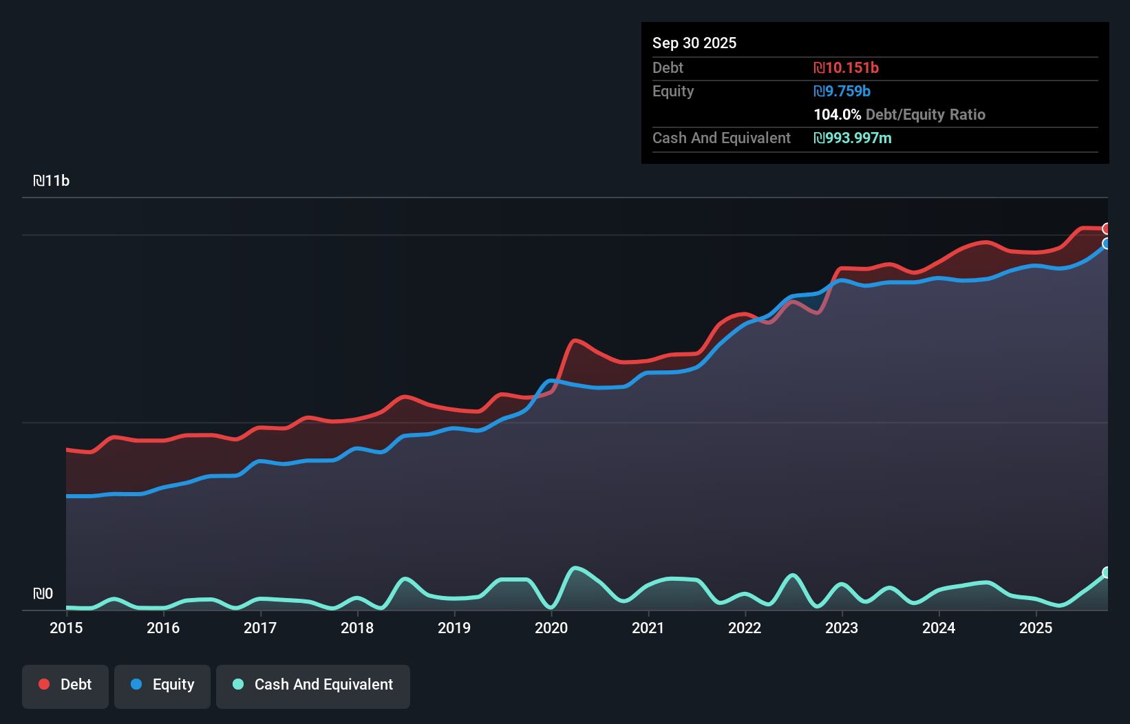Click the shekel symbol next to Debt value

click(818, 67)
